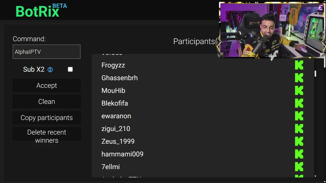Click the BotRix BETA logo
326x183 pixels.
(41, 11)
